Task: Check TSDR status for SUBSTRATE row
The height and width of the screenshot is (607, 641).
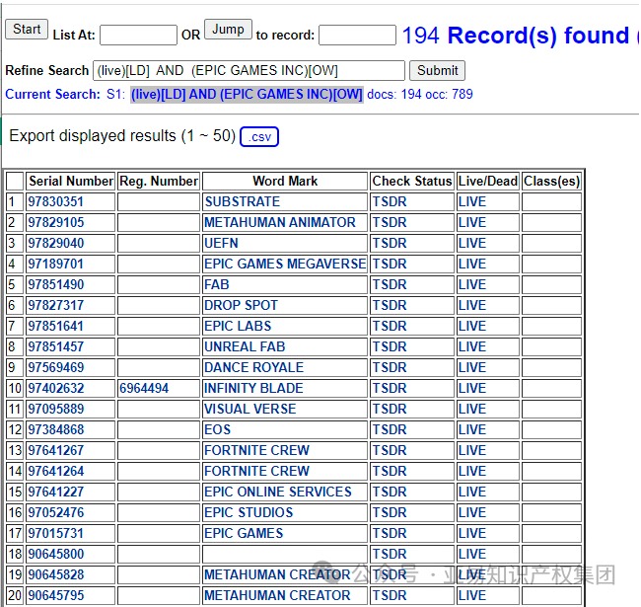Action: (390, 201)
